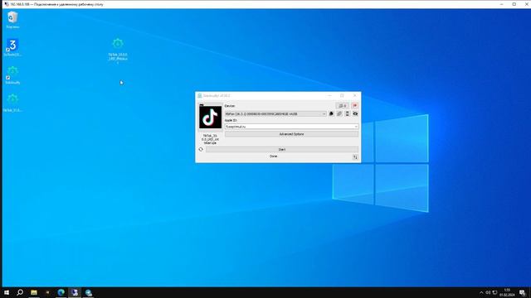Select the TikTok file in desktop left column

[12, 103]
